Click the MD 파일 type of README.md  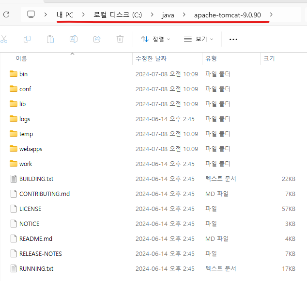coord(217,239)
